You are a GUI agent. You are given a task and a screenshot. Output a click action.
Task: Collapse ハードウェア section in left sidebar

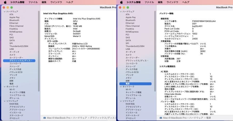[5, 12]
